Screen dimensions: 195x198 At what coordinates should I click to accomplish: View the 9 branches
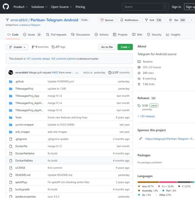40,47
